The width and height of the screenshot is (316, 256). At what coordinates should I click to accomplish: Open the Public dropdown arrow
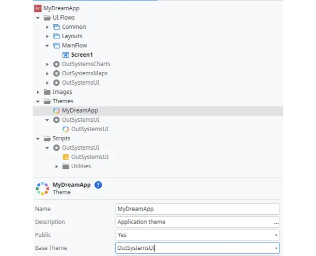tap(276, 235)
